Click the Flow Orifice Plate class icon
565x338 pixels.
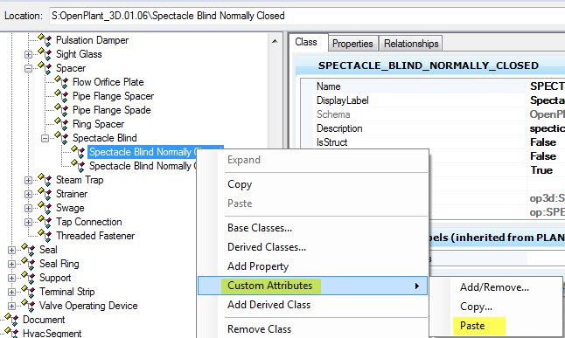61,82
